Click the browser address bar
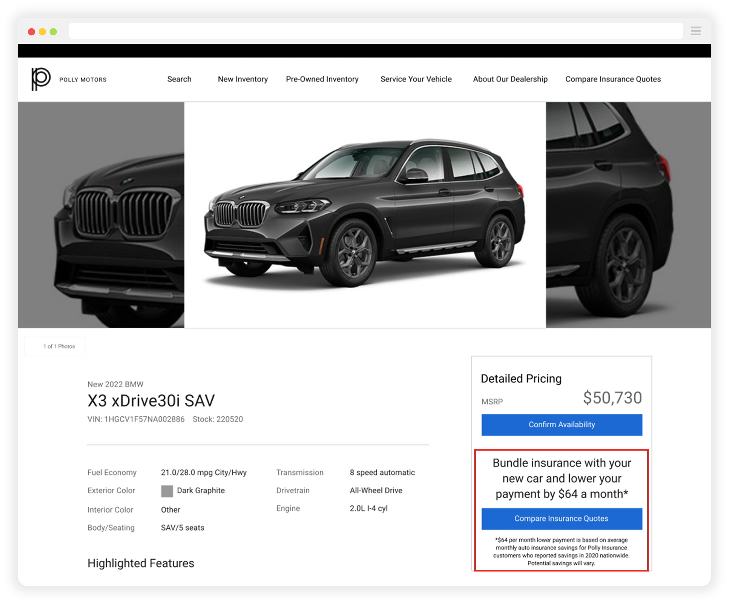Screen dimensions: 729x615 (x=375, y=32)
